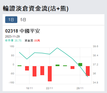Image resolution: width=107 pixels, height=93 pixels.
Task: Click the 收市價 35.75 label
Action: coord(13,41)
